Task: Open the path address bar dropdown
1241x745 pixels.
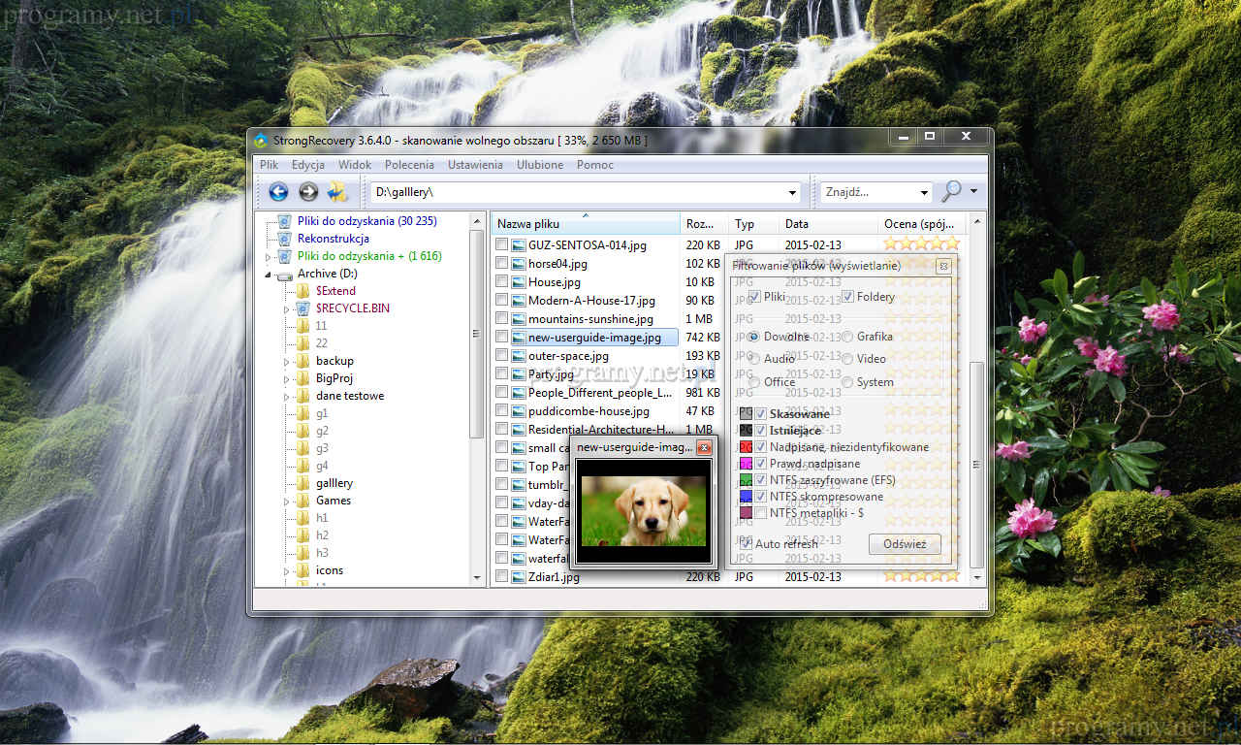Action: pyautogui.click(x=793, y=193)
